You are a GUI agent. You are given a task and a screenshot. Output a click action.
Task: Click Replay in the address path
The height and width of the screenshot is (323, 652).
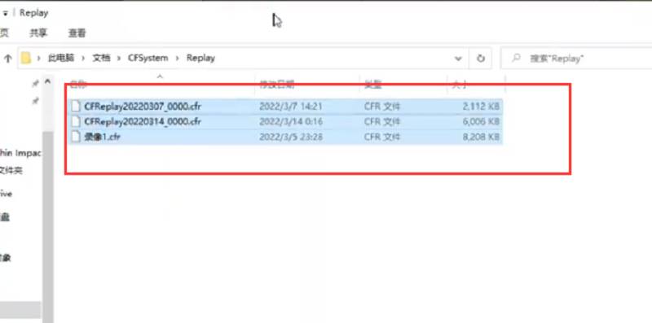tap(200, 58)
